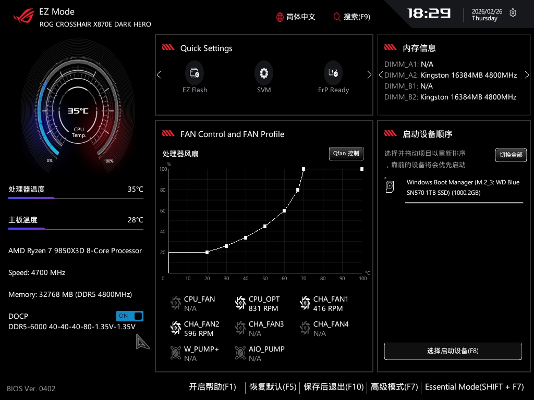534x400 pixels.
Task: Show next memory info page arrow
Action: (x=527, y=75)
